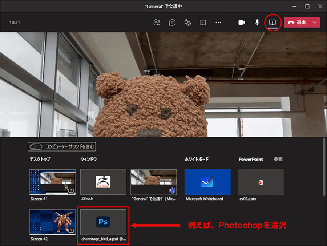Screen dimensions: 327x246
Task: Share the Screen #2 desktop thumbnail
Action: (x=52, y=222)
